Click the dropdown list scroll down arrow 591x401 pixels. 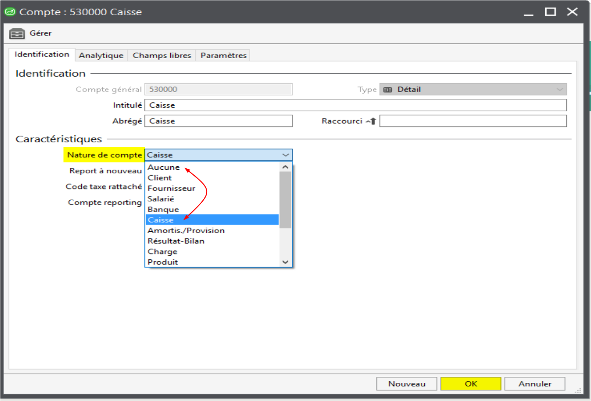[285, 262]
